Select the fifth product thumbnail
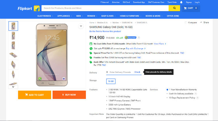This screenshot has width=218, height=121. (x=13, y=65)
